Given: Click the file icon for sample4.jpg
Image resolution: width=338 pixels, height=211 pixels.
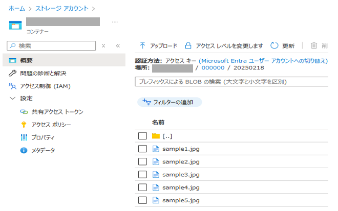Looking at the screenshot, I should [156, 187].
